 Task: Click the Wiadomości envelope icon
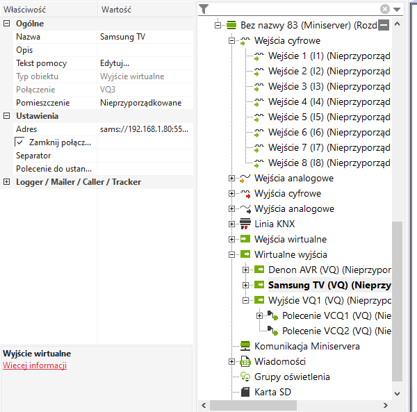click(245, 361)
